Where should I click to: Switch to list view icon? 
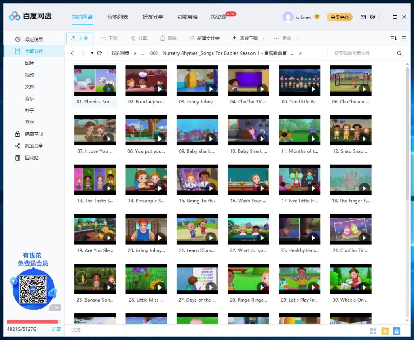[x=403, y=38]
